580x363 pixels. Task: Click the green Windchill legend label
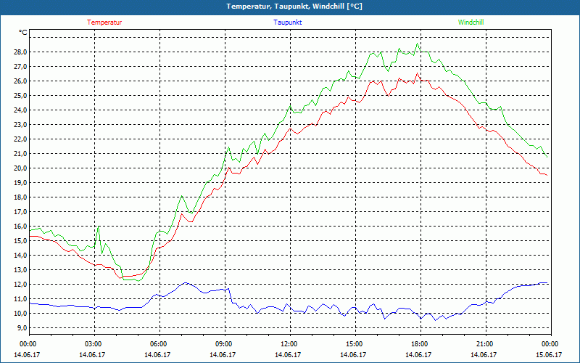[471, 23]
